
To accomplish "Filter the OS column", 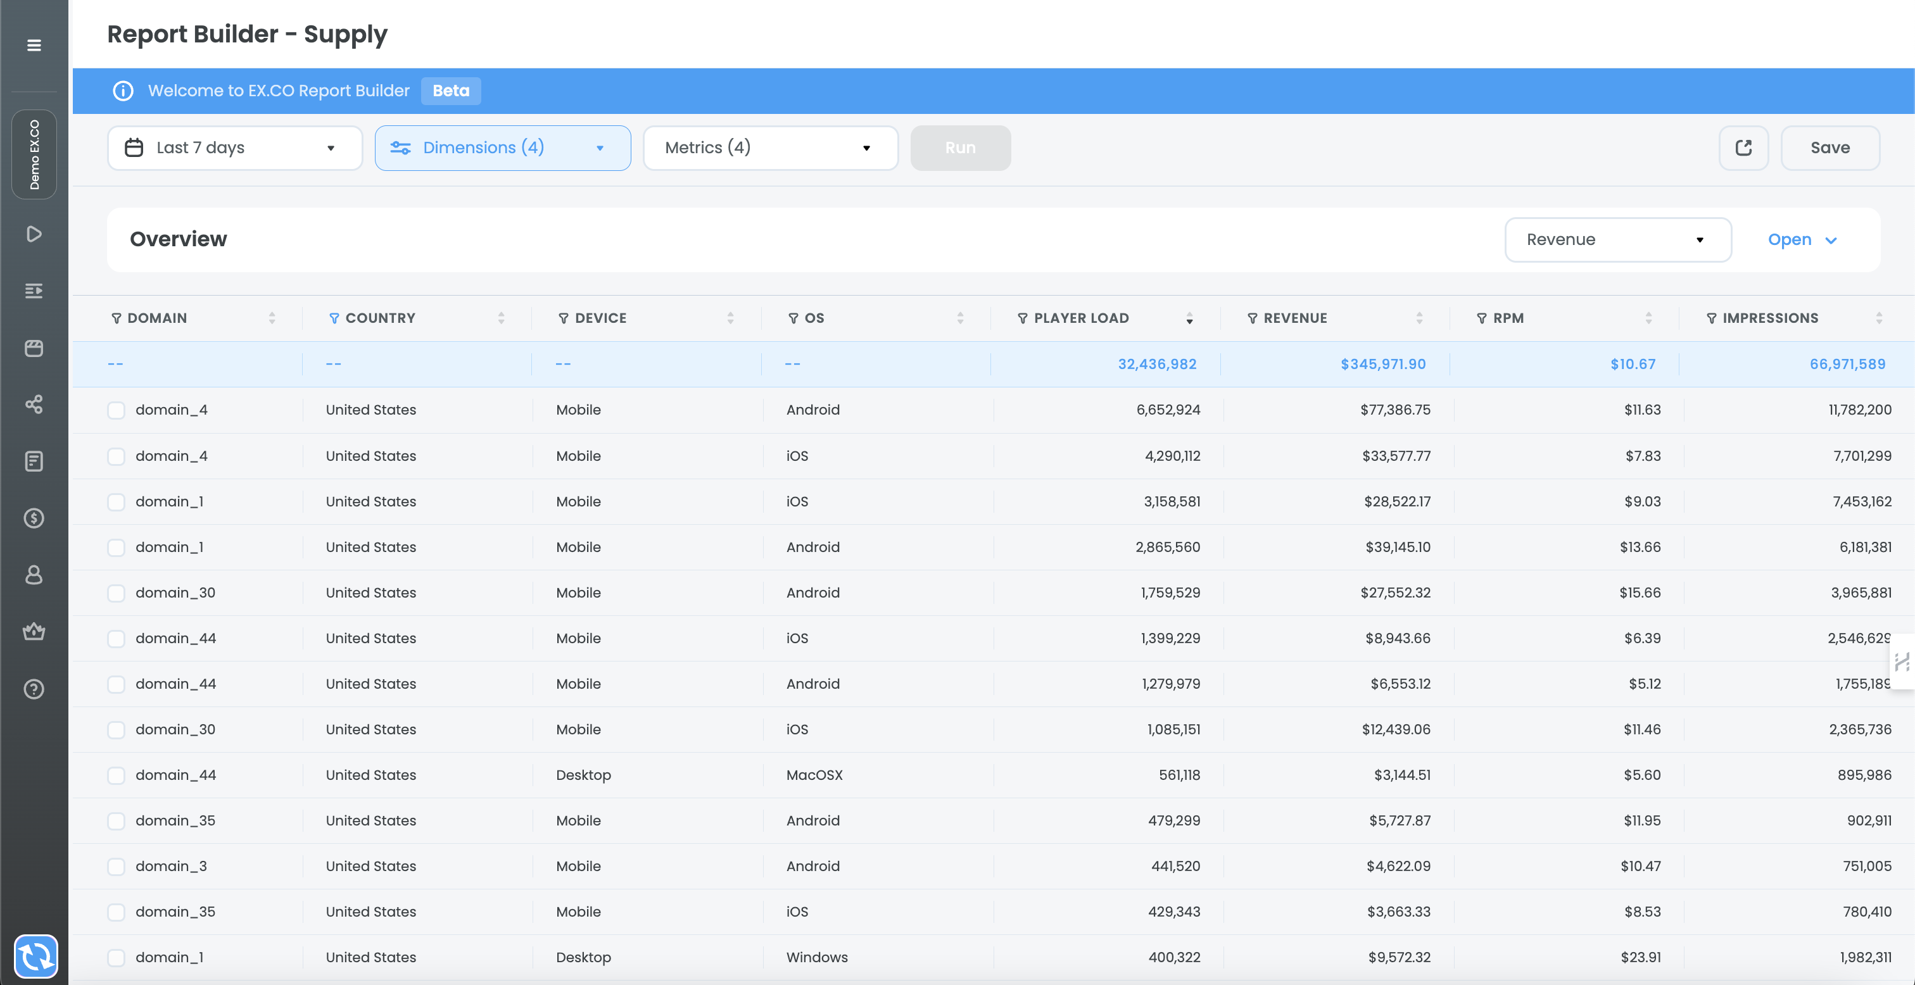I will click(x=793, y=318).
